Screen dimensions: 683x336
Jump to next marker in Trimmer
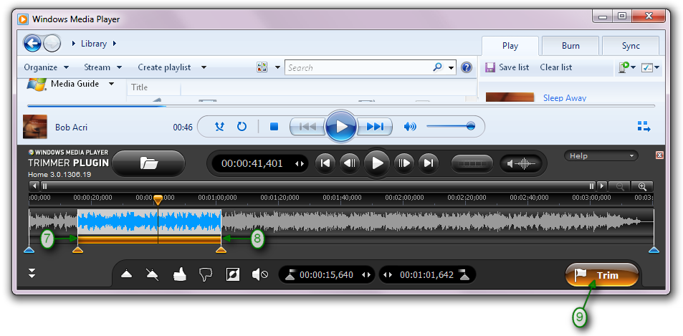tap(429, 163)
